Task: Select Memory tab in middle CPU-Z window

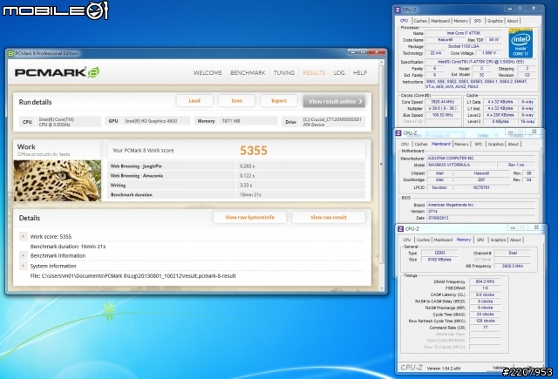Action: coord(461,144)
